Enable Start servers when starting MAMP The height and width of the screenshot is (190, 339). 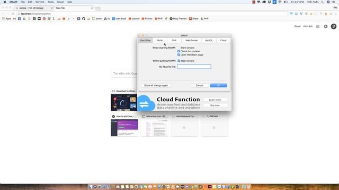coord(179,47)
